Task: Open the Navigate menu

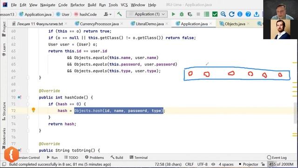Action: click(47, 5)
